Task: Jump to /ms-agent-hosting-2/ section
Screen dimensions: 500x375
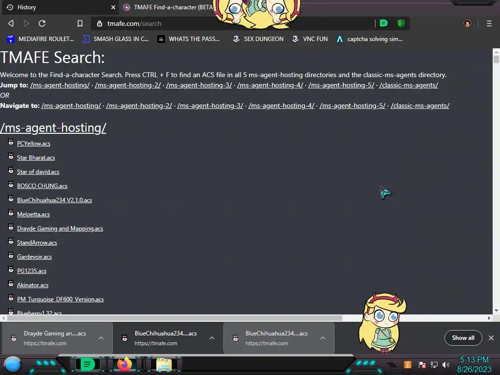Action: pyautogui.click(x=128, y=85)
